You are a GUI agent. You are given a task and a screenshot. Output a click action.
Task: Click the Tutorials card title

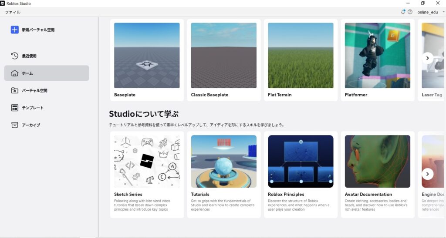(200, 194)
